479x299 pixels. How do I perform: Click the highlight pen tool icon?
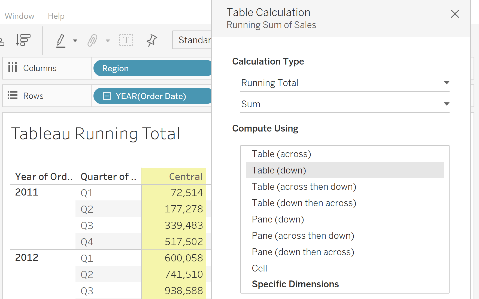tap(61, 41)
